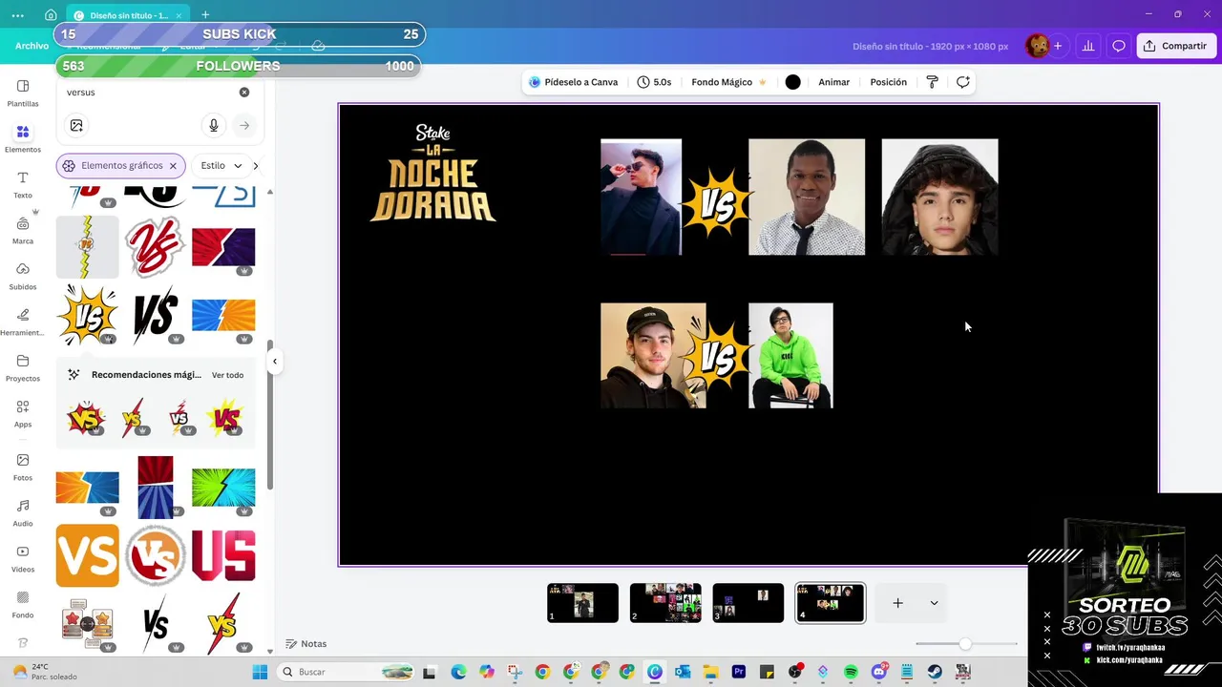The image size is (1222, 687).
Task: Show more filter chips with arrow
Action: point(255,166)
